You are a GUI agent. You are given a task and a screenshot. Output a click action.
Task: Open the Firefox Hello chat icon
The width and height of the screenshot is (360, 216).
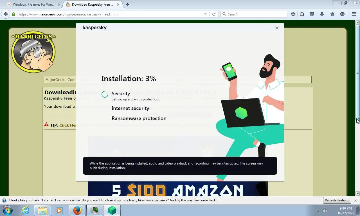(x=342, y=14)
